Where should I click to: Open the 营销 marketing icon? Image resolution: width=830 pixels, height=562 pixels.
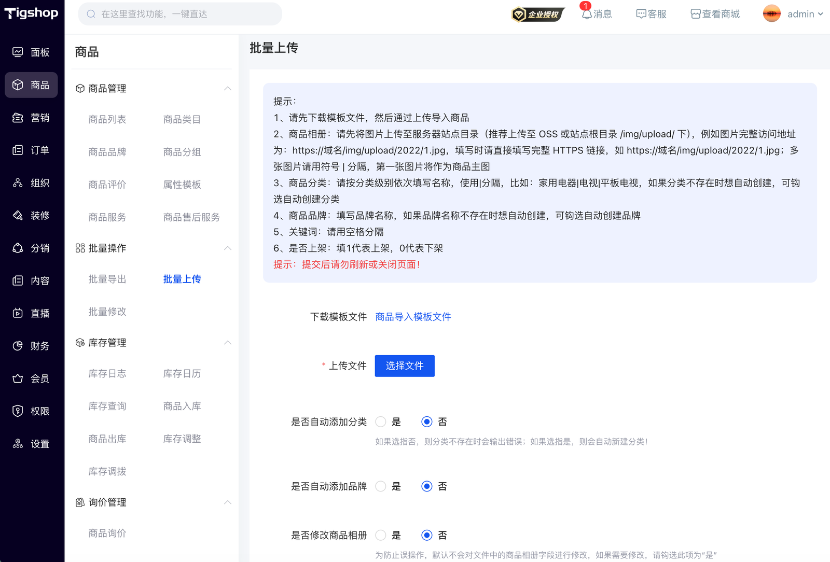[18, 118]
